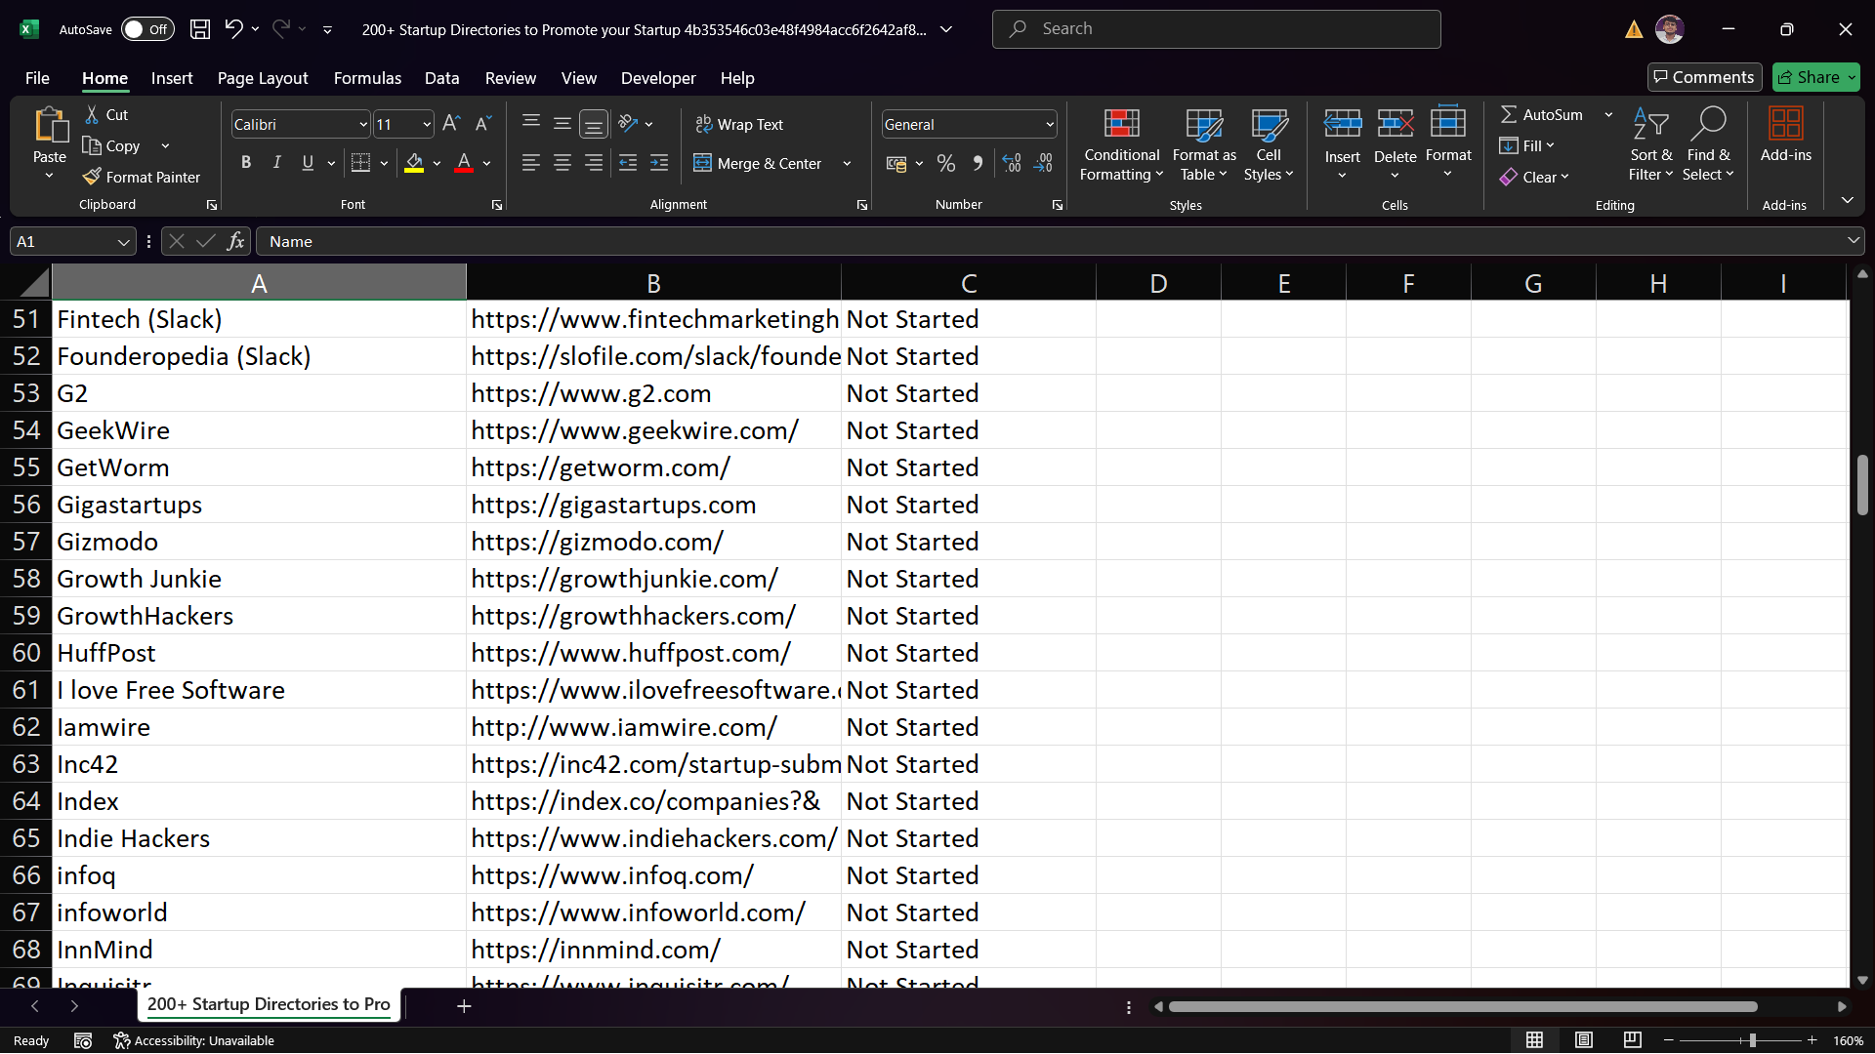The image size is (1875, 1054).
Task: Switch to Page Layout view in status bar
Action: [1583, 1040]
